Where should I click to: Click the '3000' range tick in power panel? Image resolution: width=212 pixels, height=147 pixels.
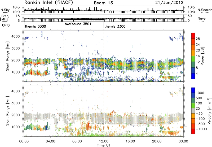(16, 48)
